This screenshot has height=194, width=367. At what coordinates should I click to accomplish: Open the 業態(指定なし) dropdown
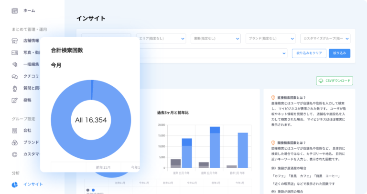pos(216,38)
